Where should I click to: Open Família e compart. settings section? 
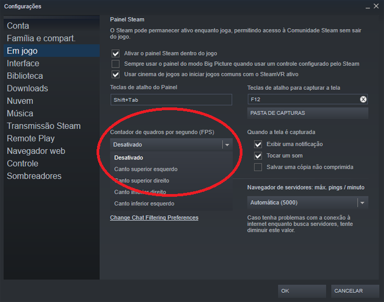click(x=52, y=38)
